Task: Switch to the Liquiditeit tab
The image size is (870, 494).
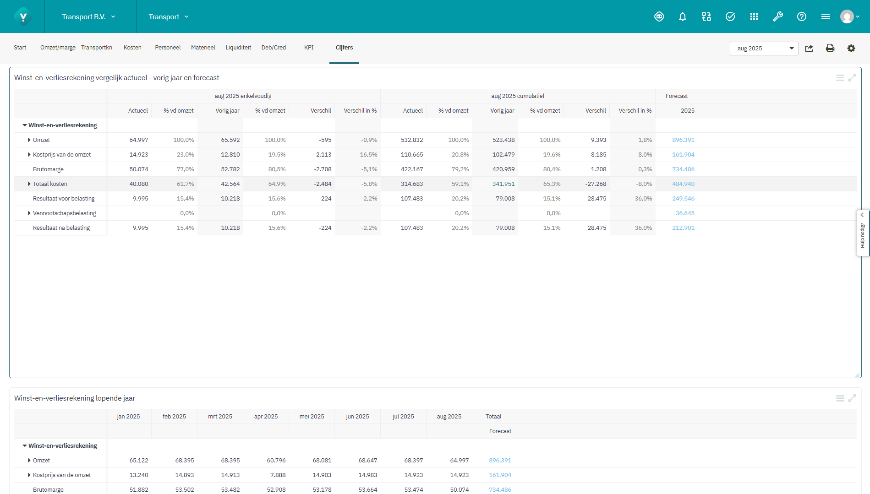Action: [238, 48]
